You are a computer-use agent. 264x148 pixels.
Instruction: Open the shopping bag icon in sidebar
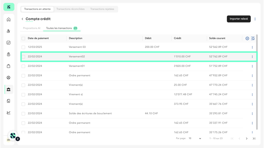(x=8, y=66)
